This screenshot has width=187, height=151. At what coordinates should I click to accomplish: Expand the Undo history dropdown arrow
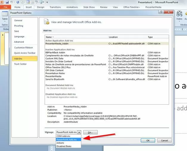click(14, 2)
